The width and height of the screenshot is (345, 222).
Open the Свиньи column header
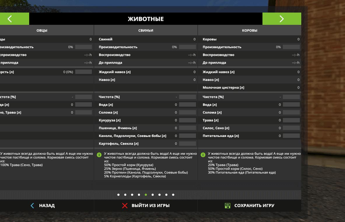point(146,30)
